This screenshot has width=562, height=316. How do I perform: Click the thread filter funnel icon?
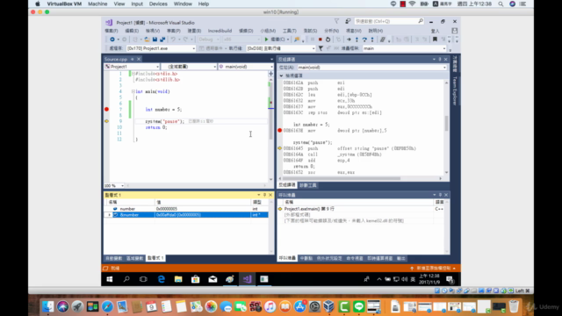(321, 48)
